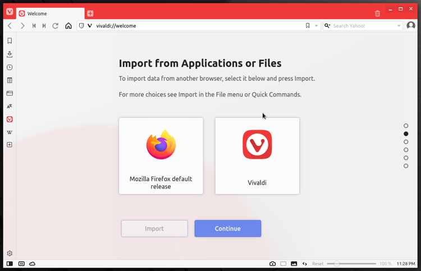Open the History panel
The width and height of the screenshot is (421, 271).
tap(10, 67)
